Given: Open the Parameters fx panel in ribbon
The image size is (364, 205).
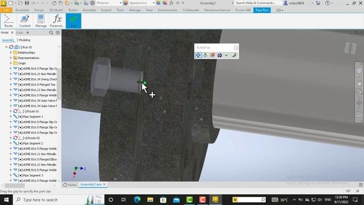Looking at the screenshot, I should [x=57, y=21].
